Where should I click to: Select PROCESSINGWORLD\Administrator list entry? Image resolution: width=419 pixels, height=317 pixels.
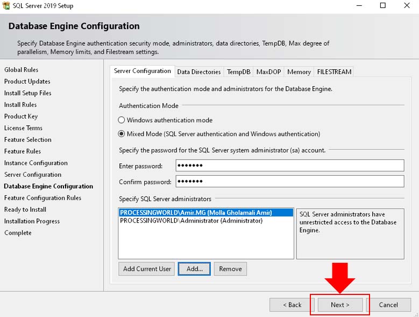[206, 221]
